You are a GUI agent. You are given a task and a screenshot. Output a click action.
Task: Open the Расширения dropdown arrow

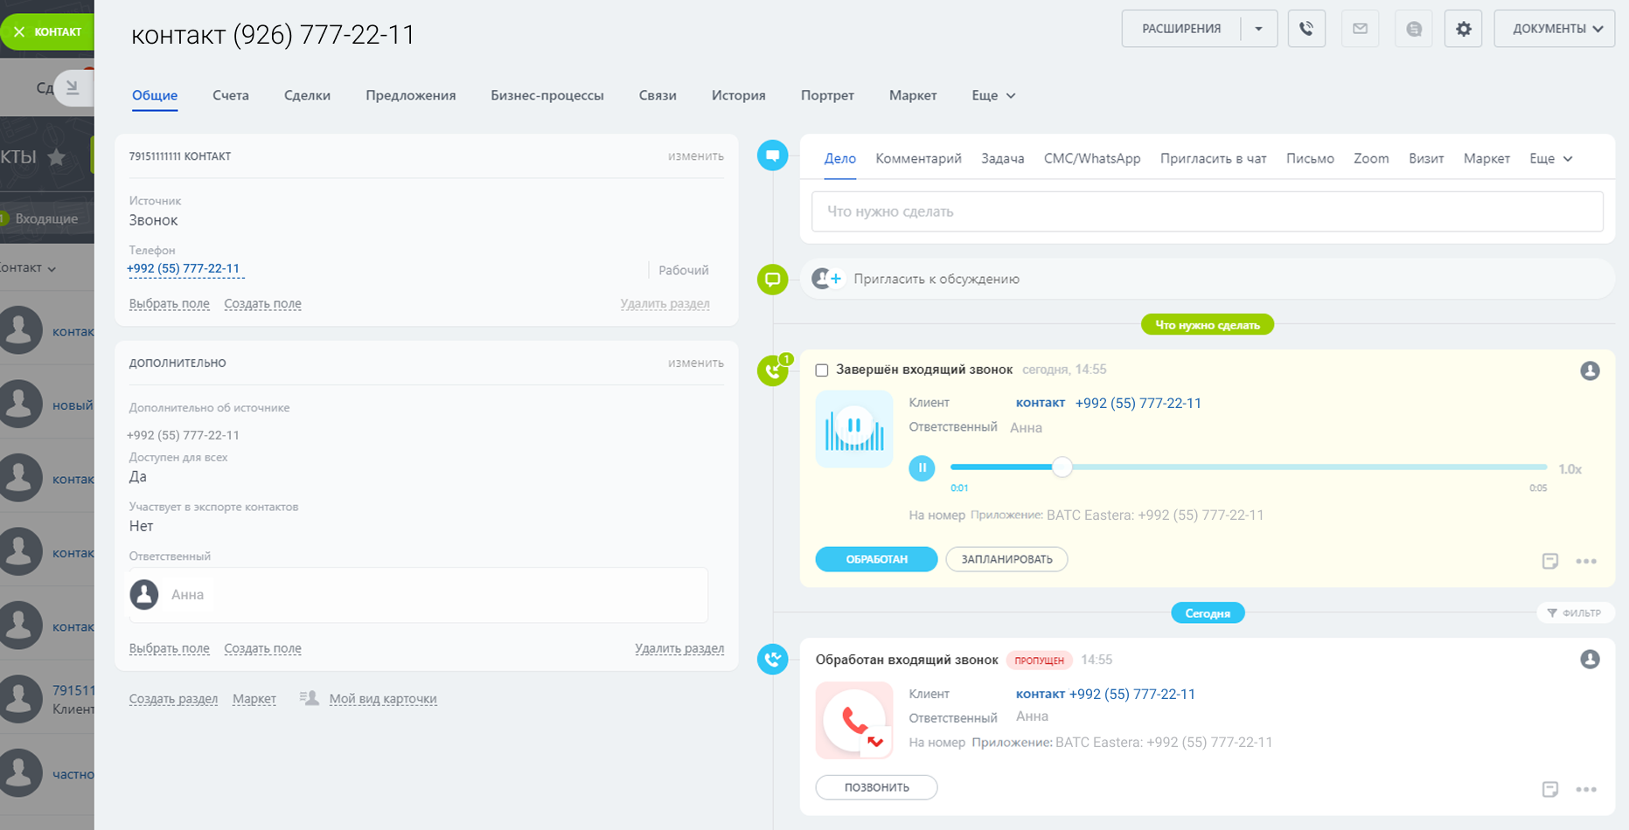(x=1258, y=29)
